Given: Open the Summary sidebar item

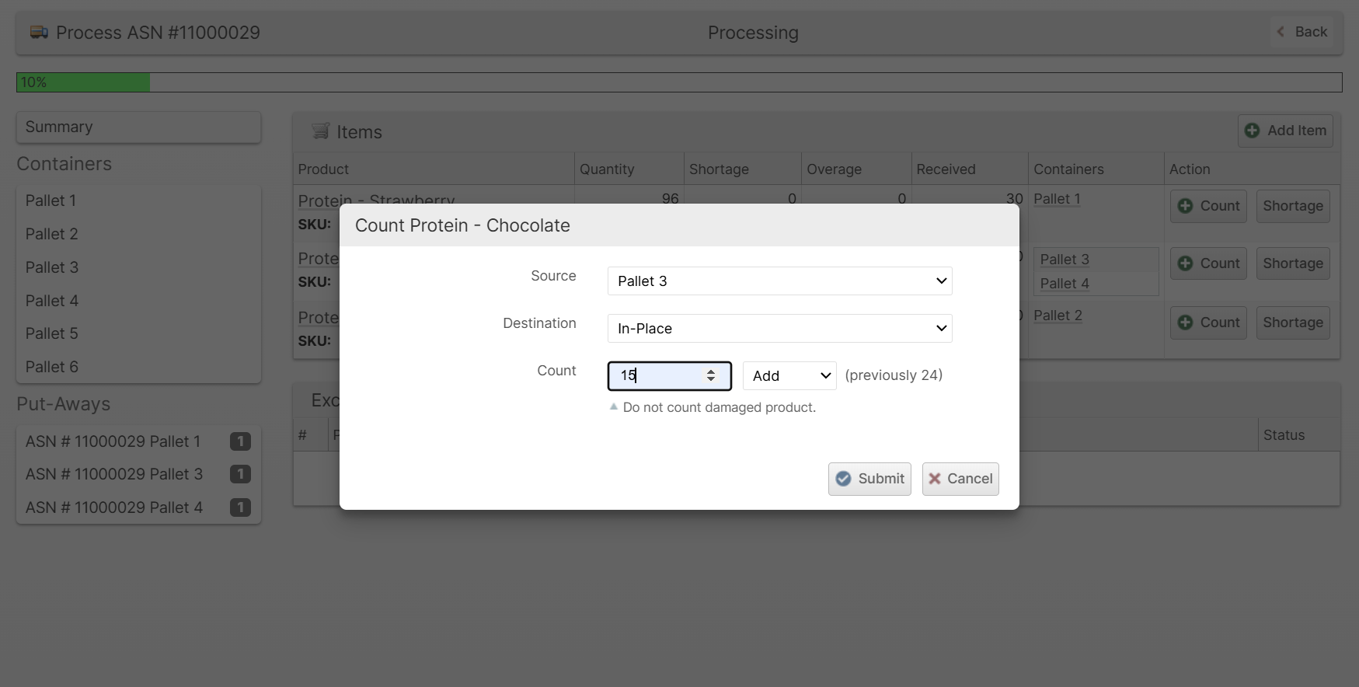Looking at the screenshot, I should coord(138,127).
